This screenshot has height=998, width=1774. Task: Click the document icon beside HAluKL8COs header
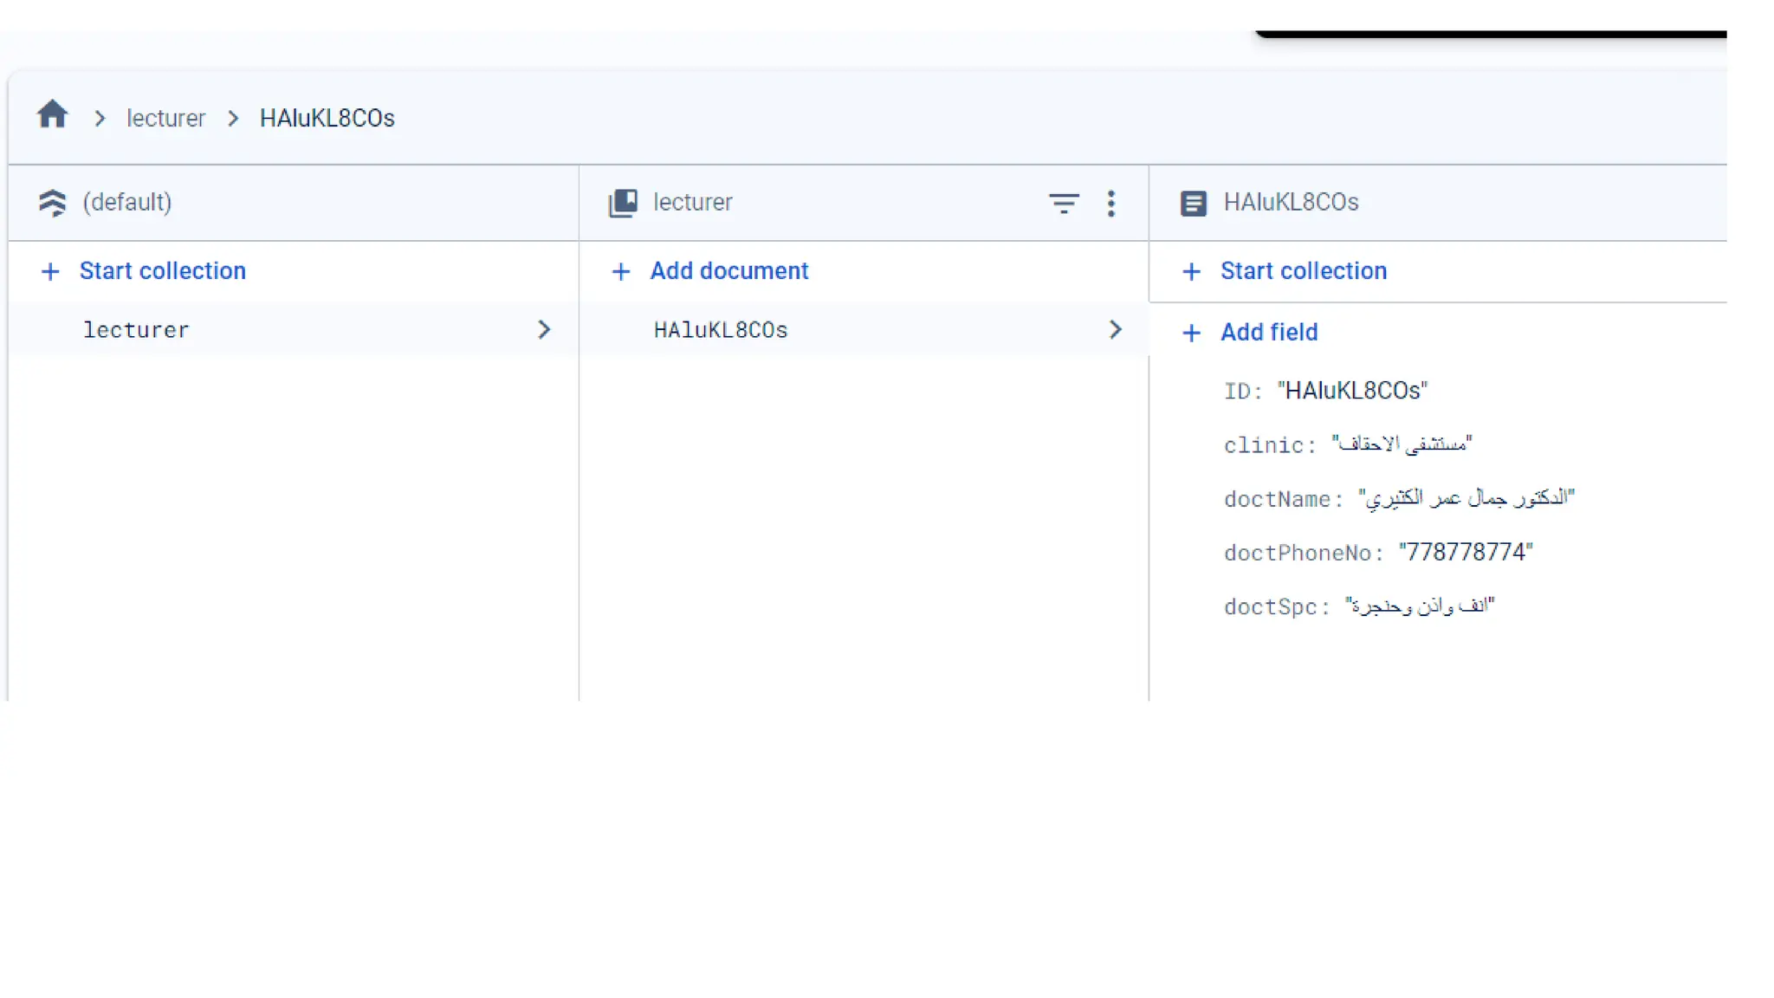point(1193,204)
